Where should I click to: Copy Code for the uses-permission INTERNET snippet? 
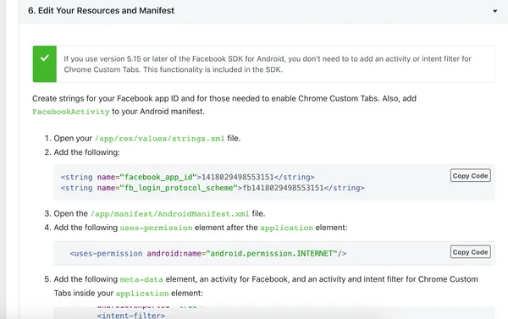(x=470, y=252)
